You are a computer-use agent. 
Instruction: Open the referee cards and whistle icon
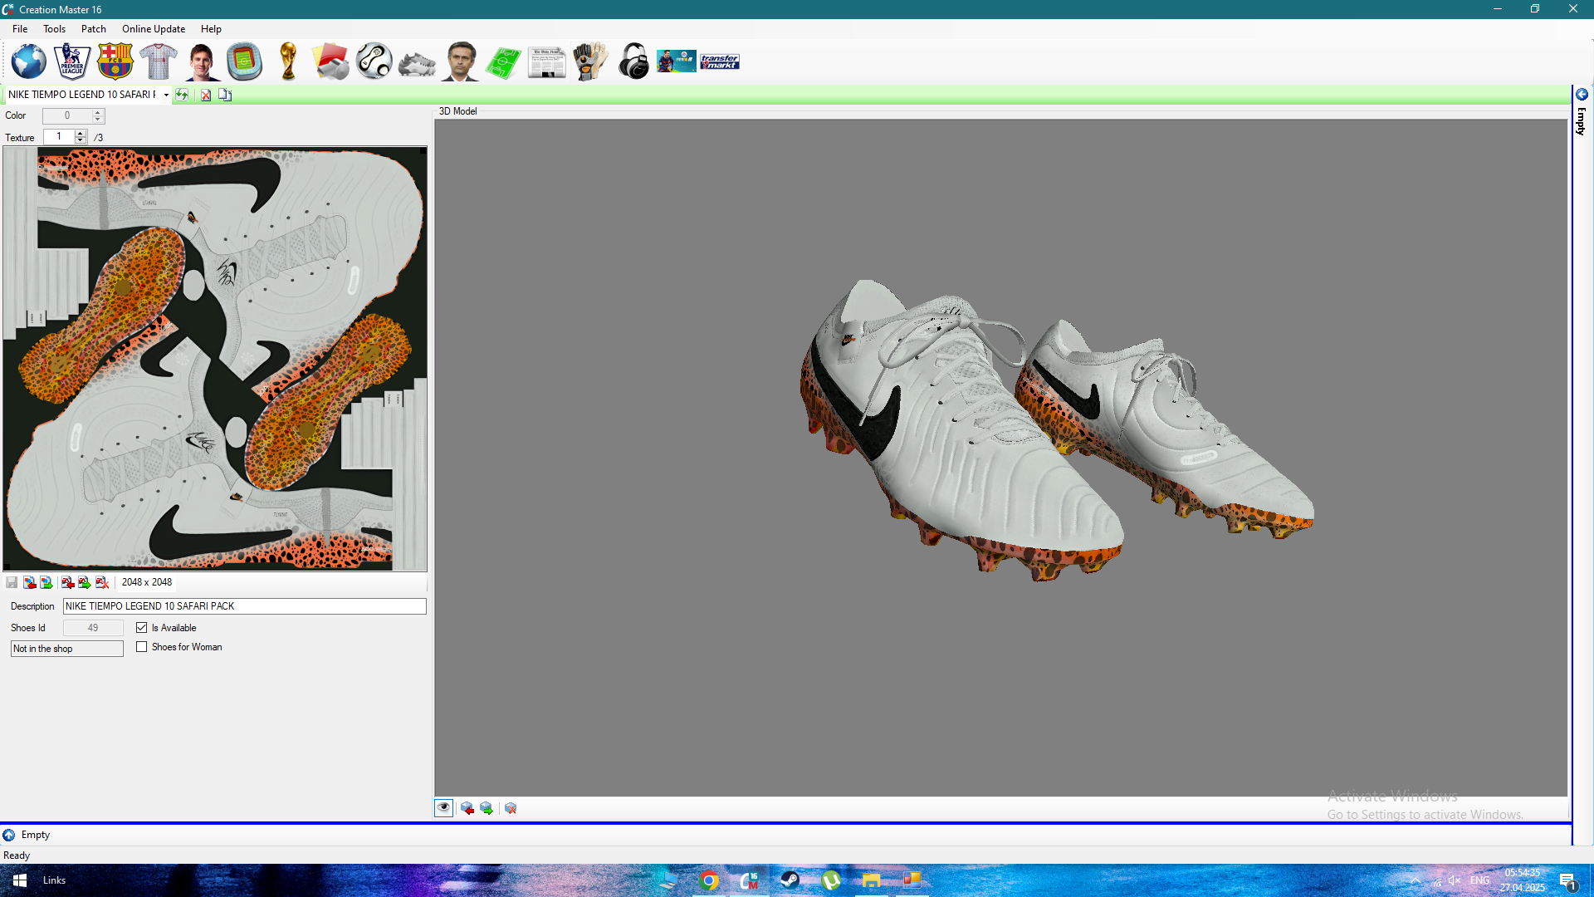point(330,61)
